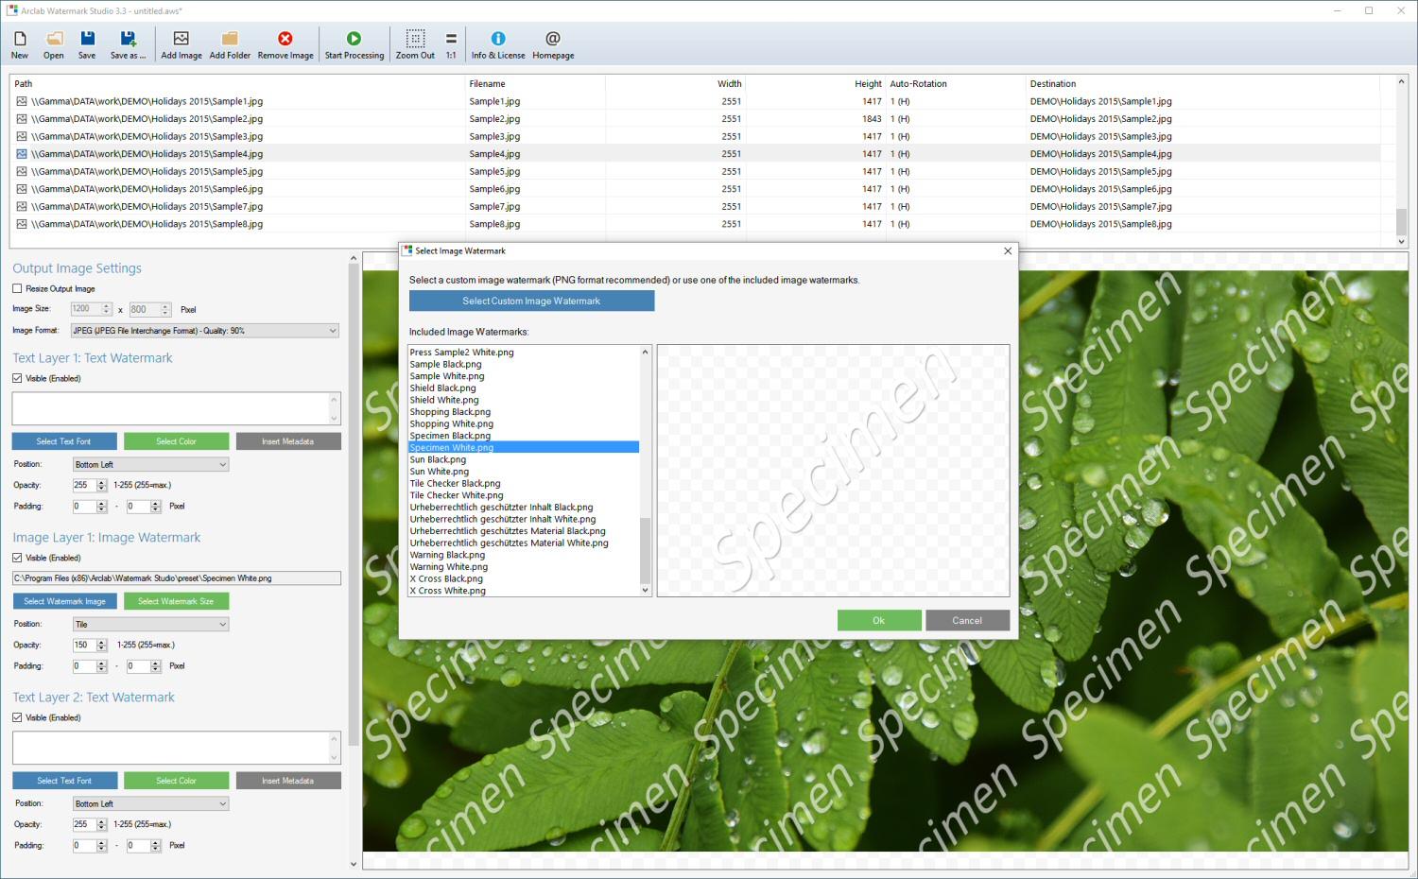Click Select Watermark Size button

[176, 601]
